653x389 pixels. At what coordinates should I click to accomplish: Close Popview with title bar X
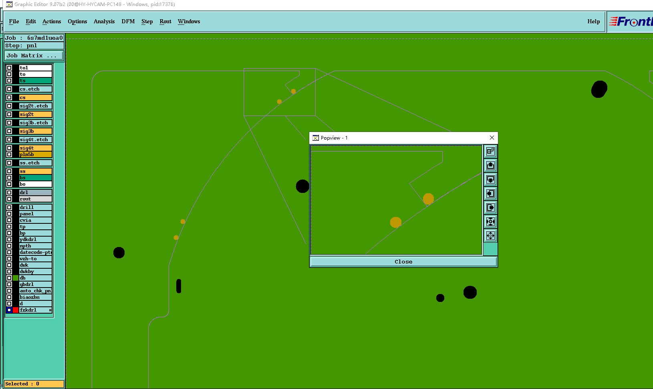click(492, 138)
